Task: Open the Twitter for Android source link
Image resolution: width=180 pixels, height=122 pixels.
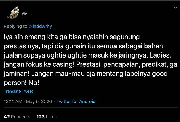Action: coord(76,101)
